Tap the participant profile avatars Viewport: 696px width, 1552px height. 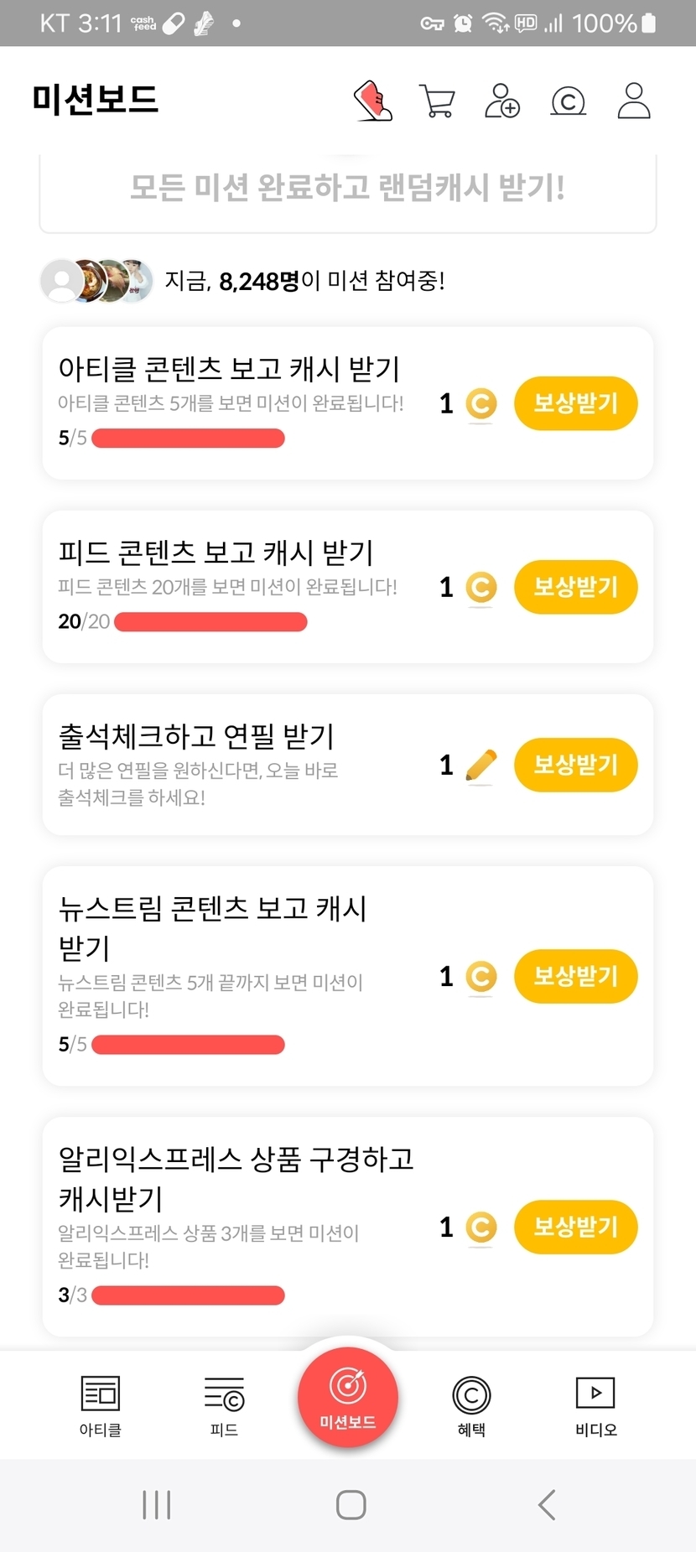tap(97, 281)
